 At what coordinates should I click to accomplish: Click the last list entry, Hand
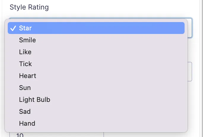(27, 124)
